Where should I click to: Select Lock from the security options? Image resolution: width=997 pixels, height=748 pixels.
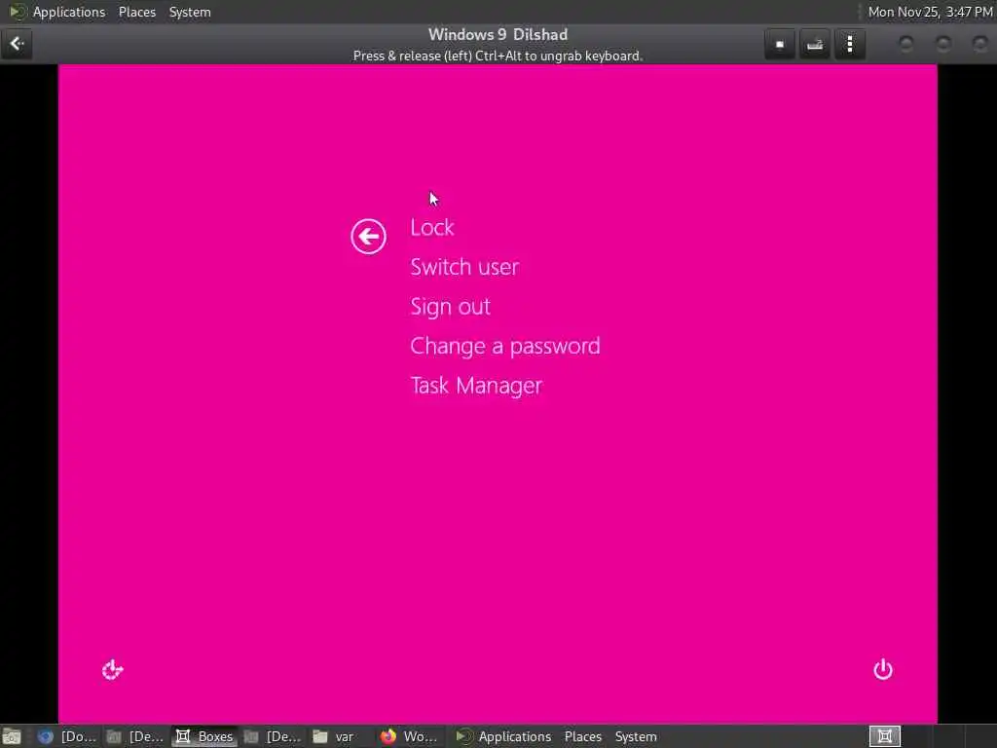pos(431,228)
